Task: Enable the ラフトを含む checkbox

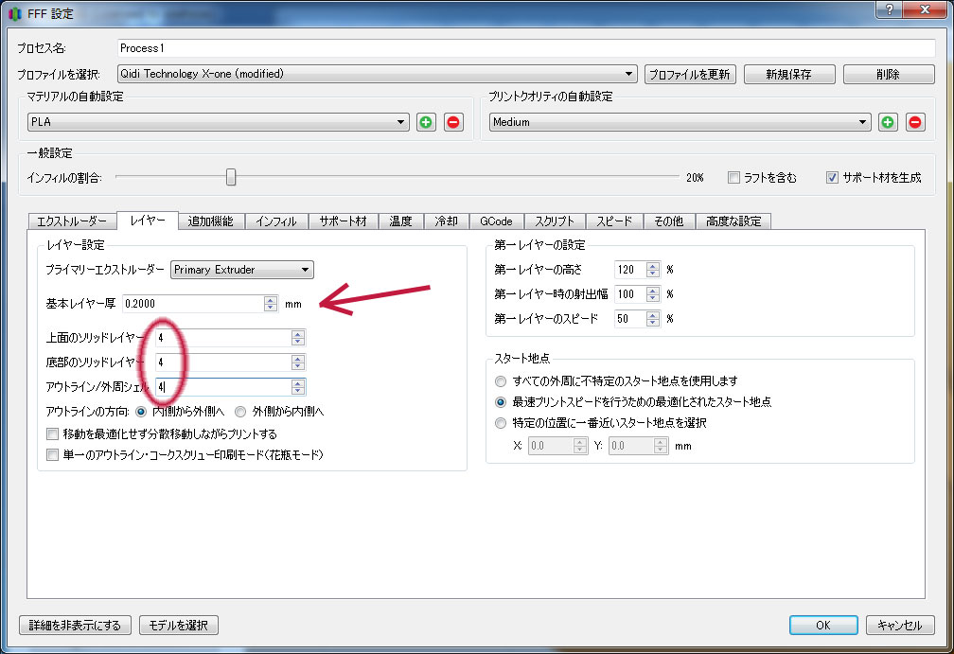Action: coord(733,177)
